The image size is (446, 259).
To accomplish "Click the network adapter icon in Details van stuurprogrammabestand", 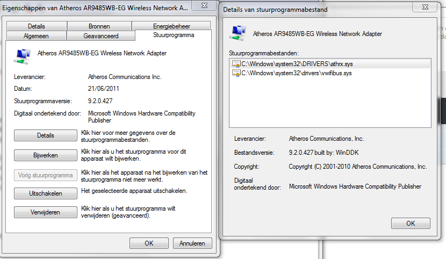I will click(x=237, y=33).
